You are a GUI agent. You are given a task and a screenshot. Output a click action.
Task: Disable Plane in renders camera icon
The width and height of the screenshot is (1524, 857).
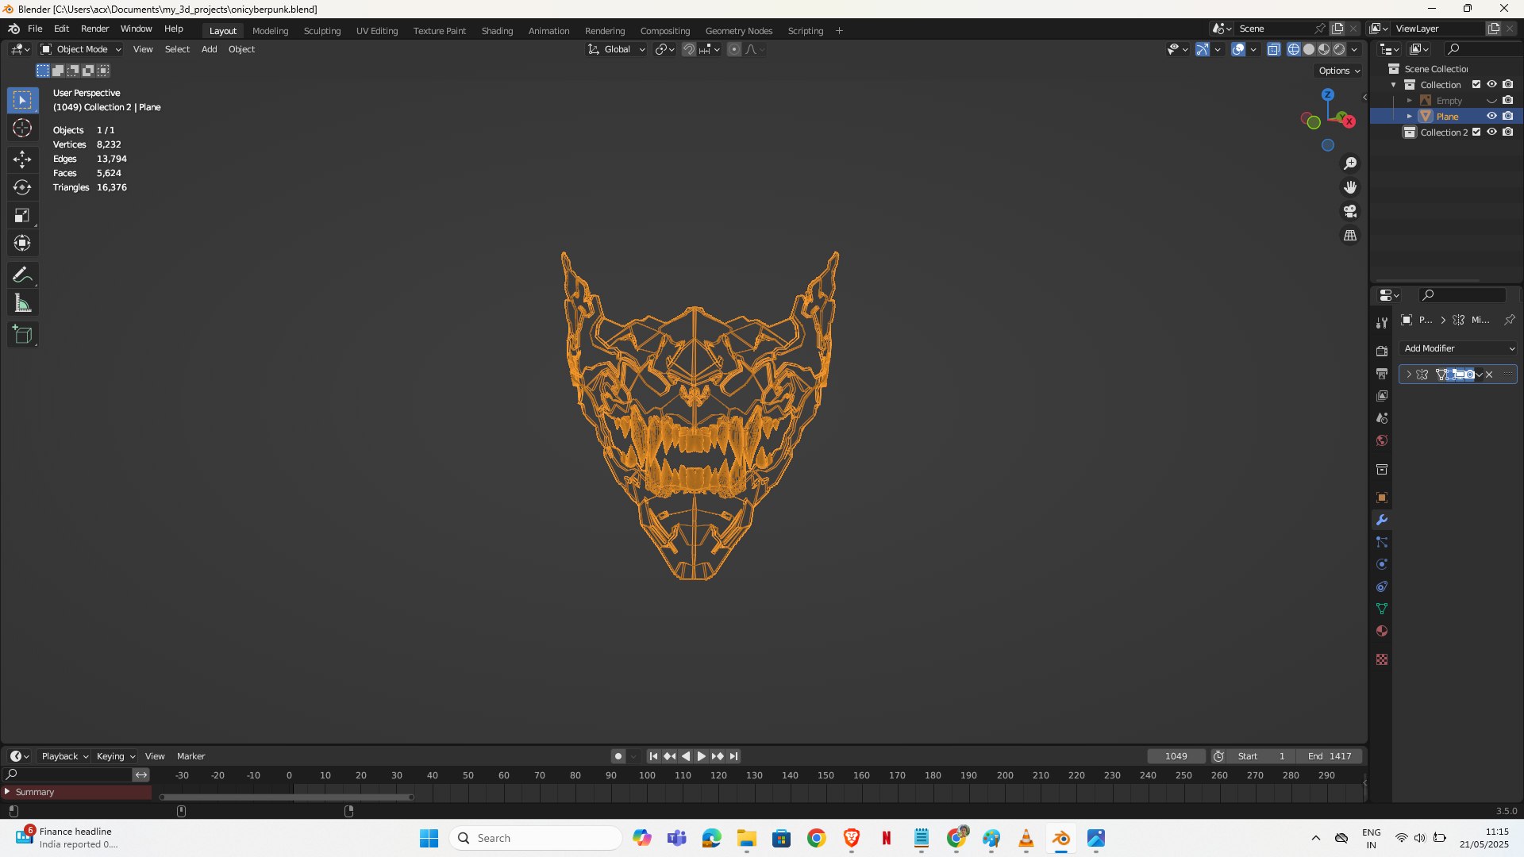coord(1508,116)
